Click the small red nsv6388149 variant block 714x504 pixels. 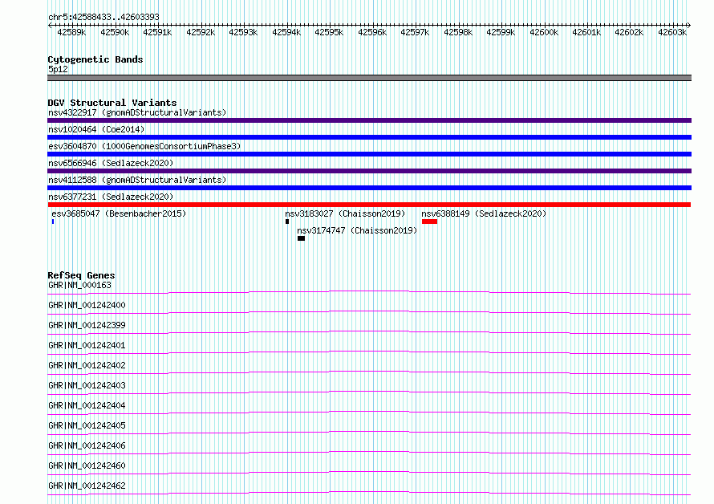(x=429, y=222)
